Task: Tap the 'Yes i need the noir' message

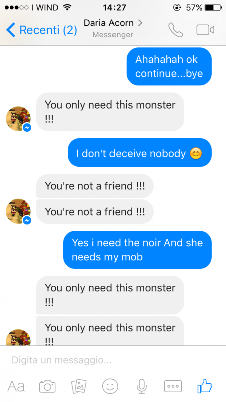Action: click(x=138, y=250)
